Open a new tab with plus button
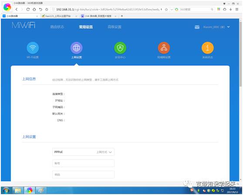This screenshot has width=243, height=195. point(122,16)
